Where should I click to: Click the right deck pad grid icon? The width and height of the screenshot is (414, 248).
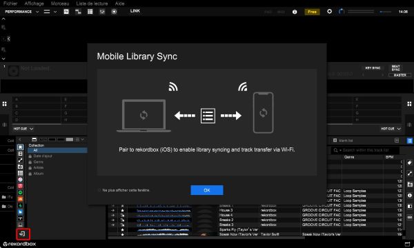coord(409,104)
